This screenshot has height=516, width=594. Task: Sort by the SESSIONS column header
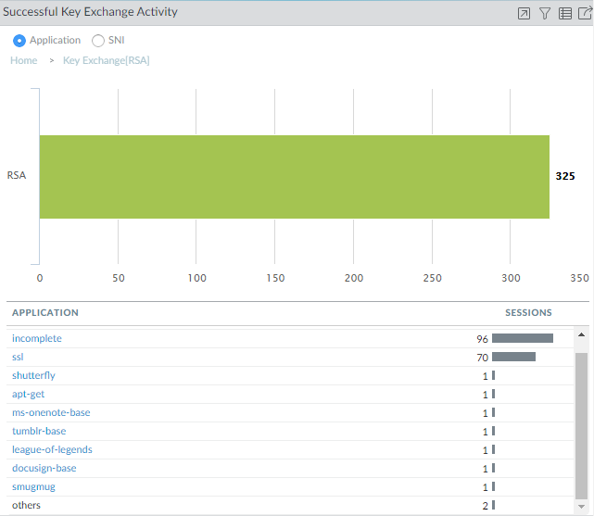[528, 313]
